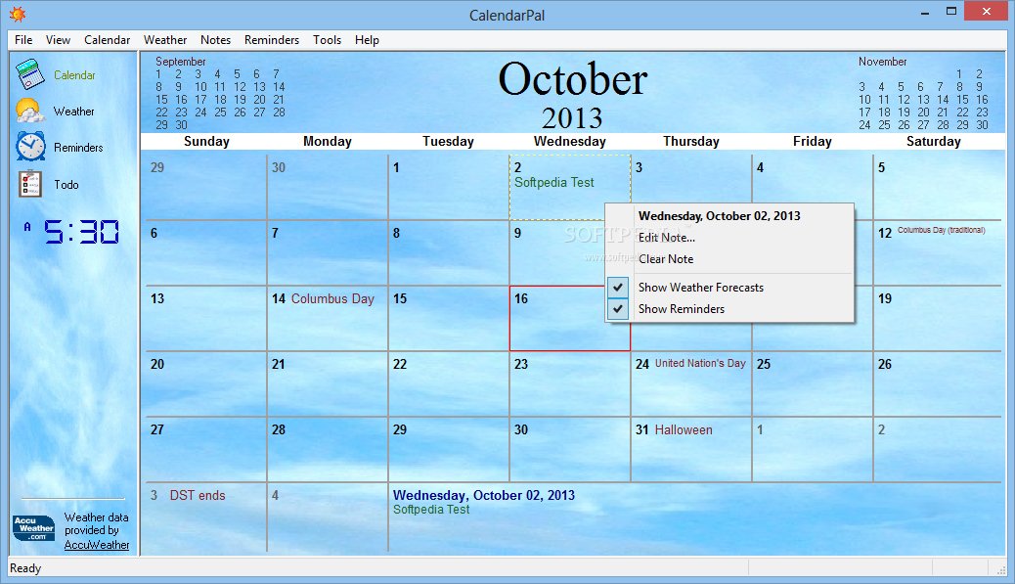Viewport: 1015px width, 584px height.
Task: Click the Saturday column header
Action: (934, 141)
